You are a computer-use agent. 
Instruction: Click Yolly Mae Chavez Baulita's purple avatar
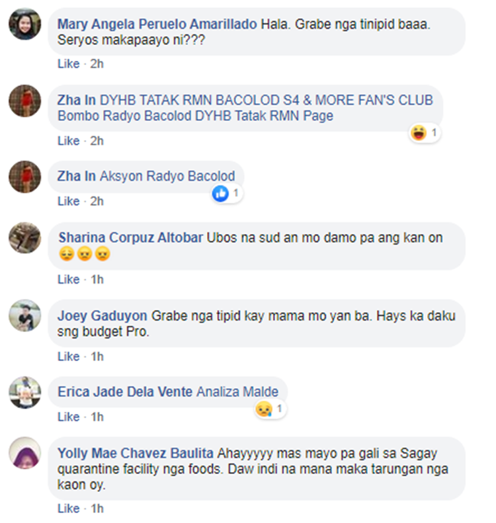[24, 453]
